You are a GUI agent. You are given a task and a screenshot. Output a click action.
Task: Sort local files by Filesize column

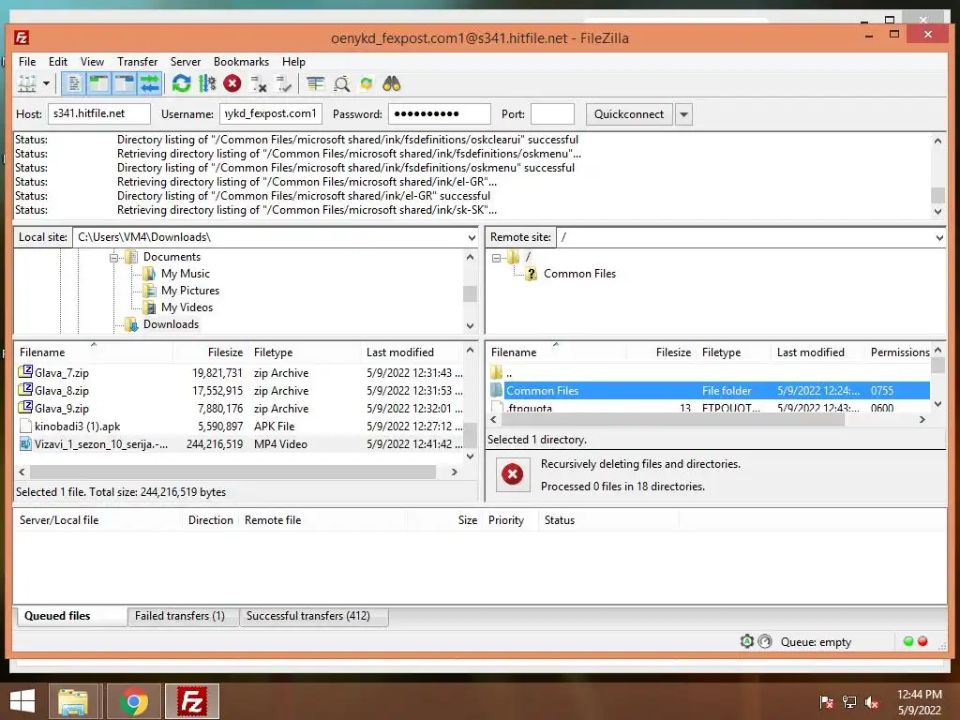click(225, 352)
